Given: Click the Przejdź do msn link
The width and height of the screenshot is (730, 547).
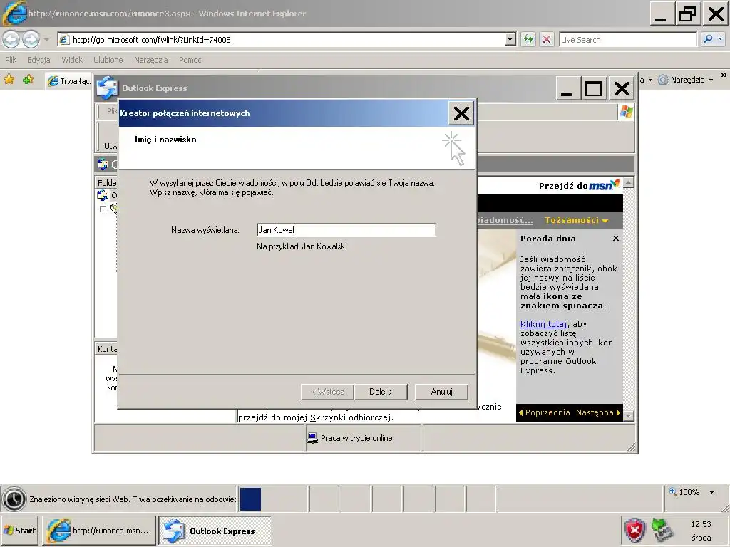Looking at the screenshot, I should coord(579,185).
